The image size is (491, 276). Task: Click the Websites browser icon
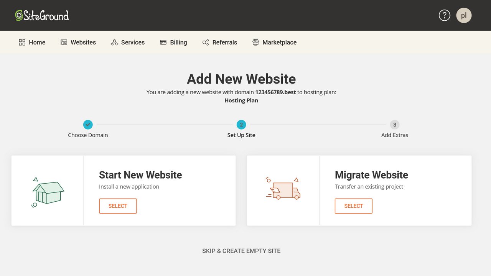click(x=64, y=43)
